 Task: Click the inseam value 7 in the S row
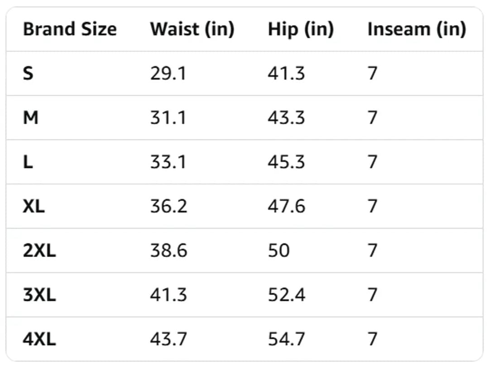[373, 74]
